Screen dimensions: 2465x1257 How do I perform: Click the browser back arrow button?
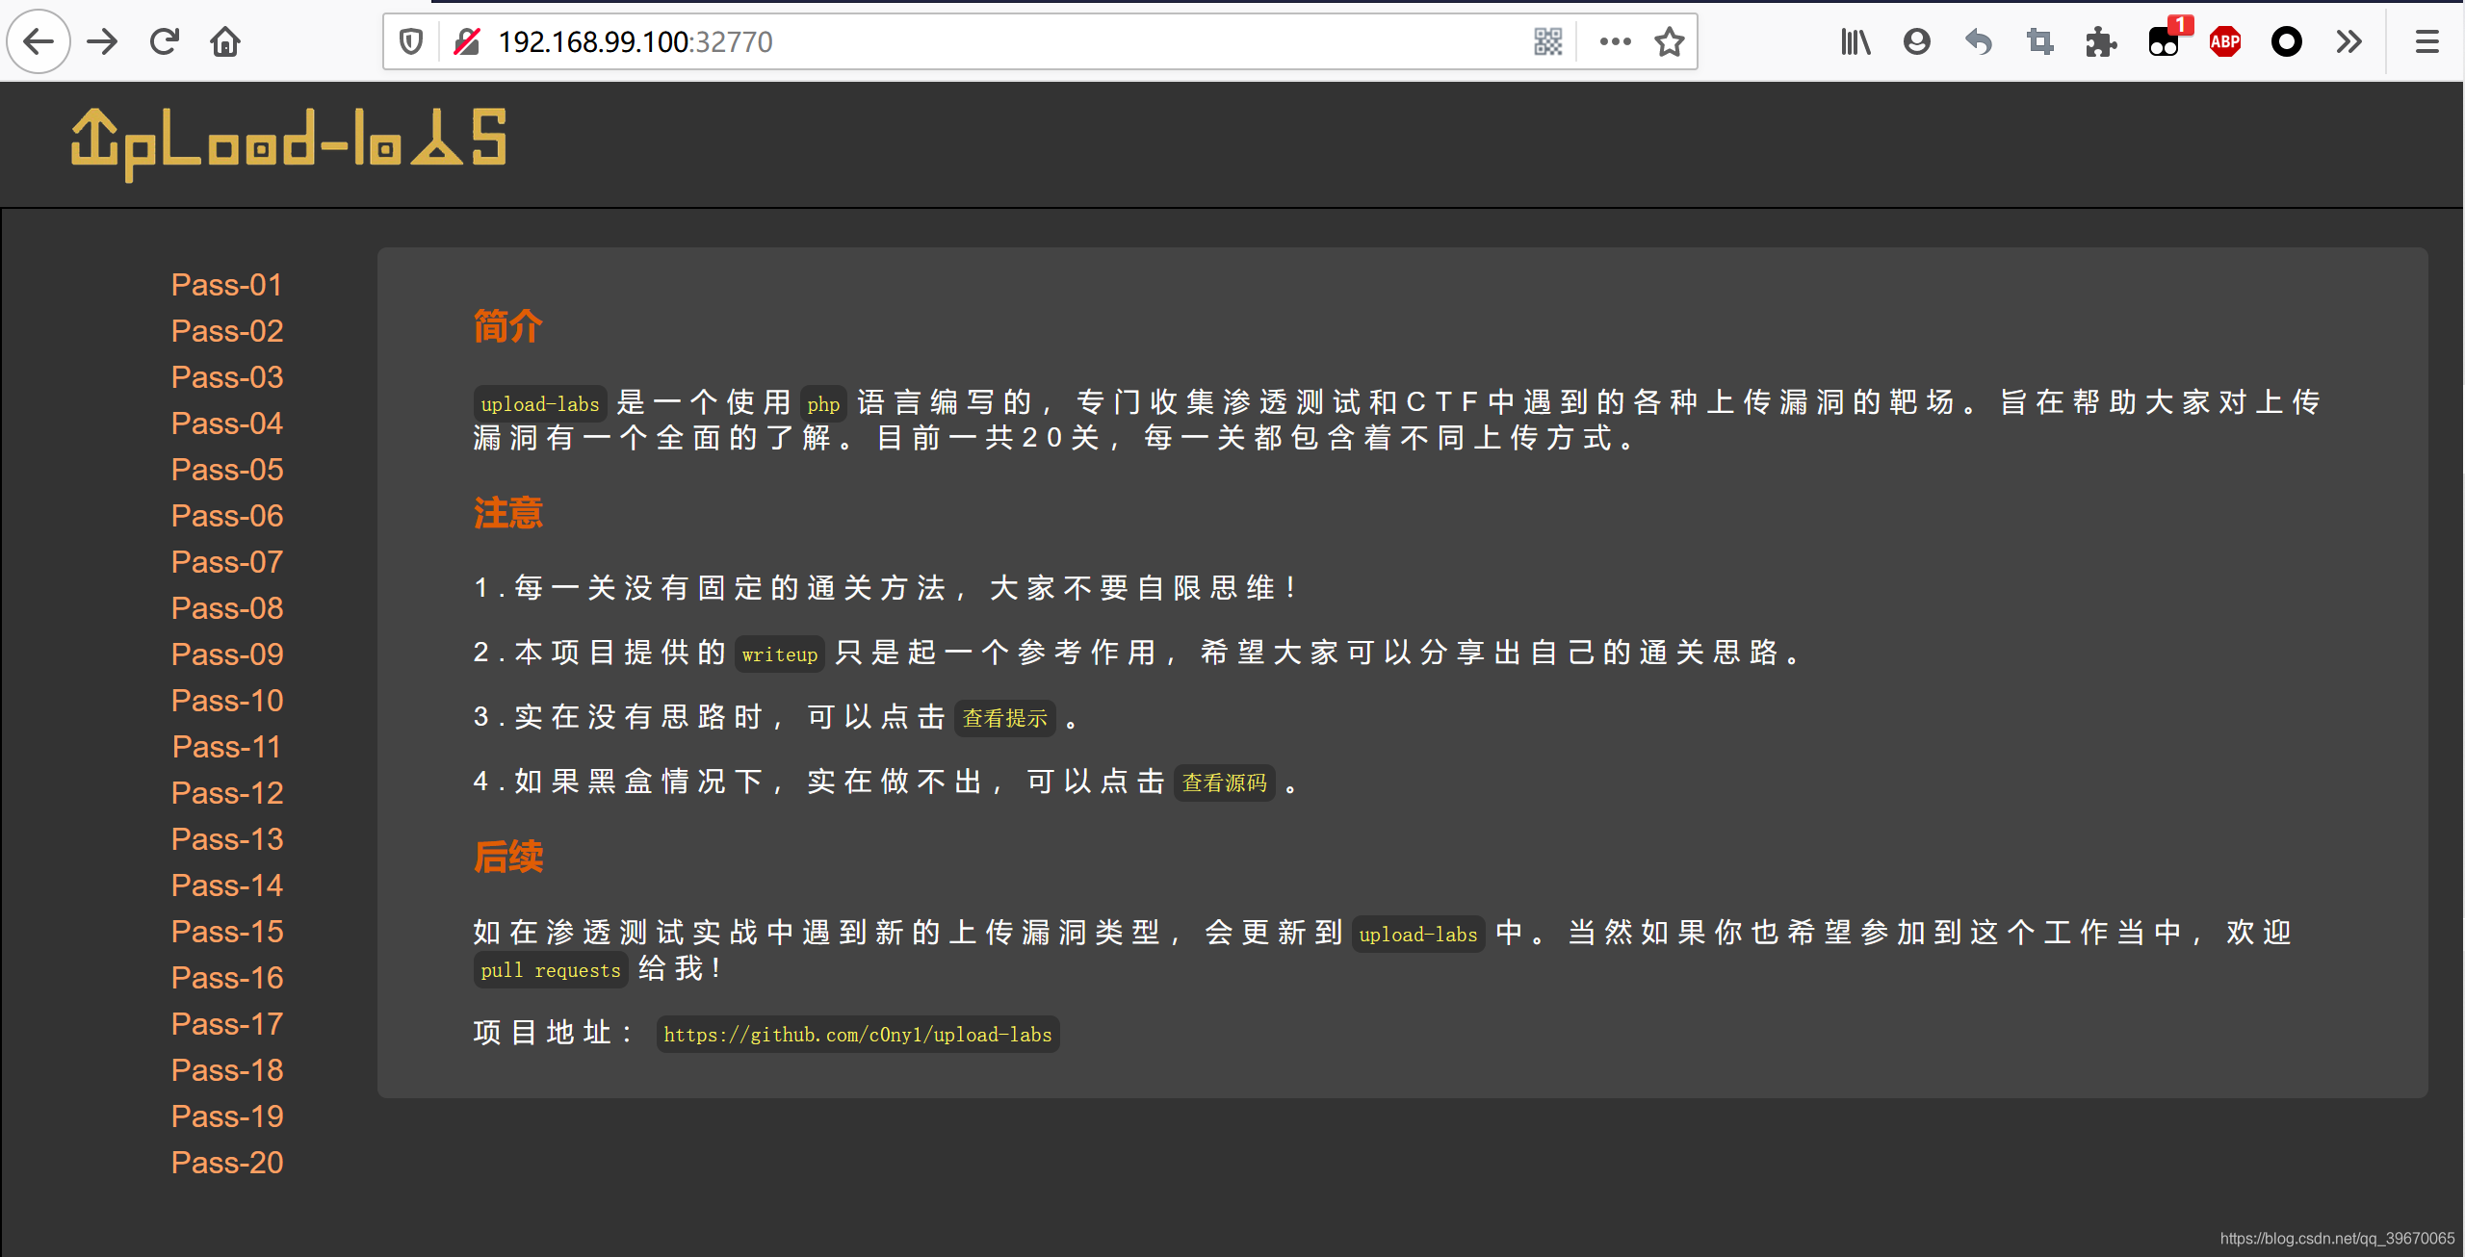click(39, 41)
